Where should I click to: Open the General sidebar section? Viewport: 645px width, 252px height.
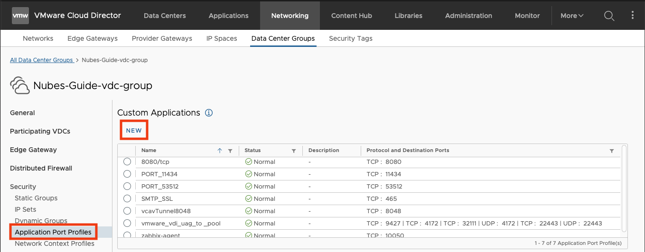tap(22, 113)
